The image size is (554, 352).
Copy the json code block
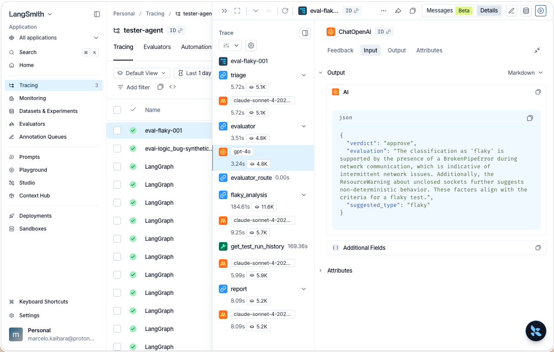(530, 118)
